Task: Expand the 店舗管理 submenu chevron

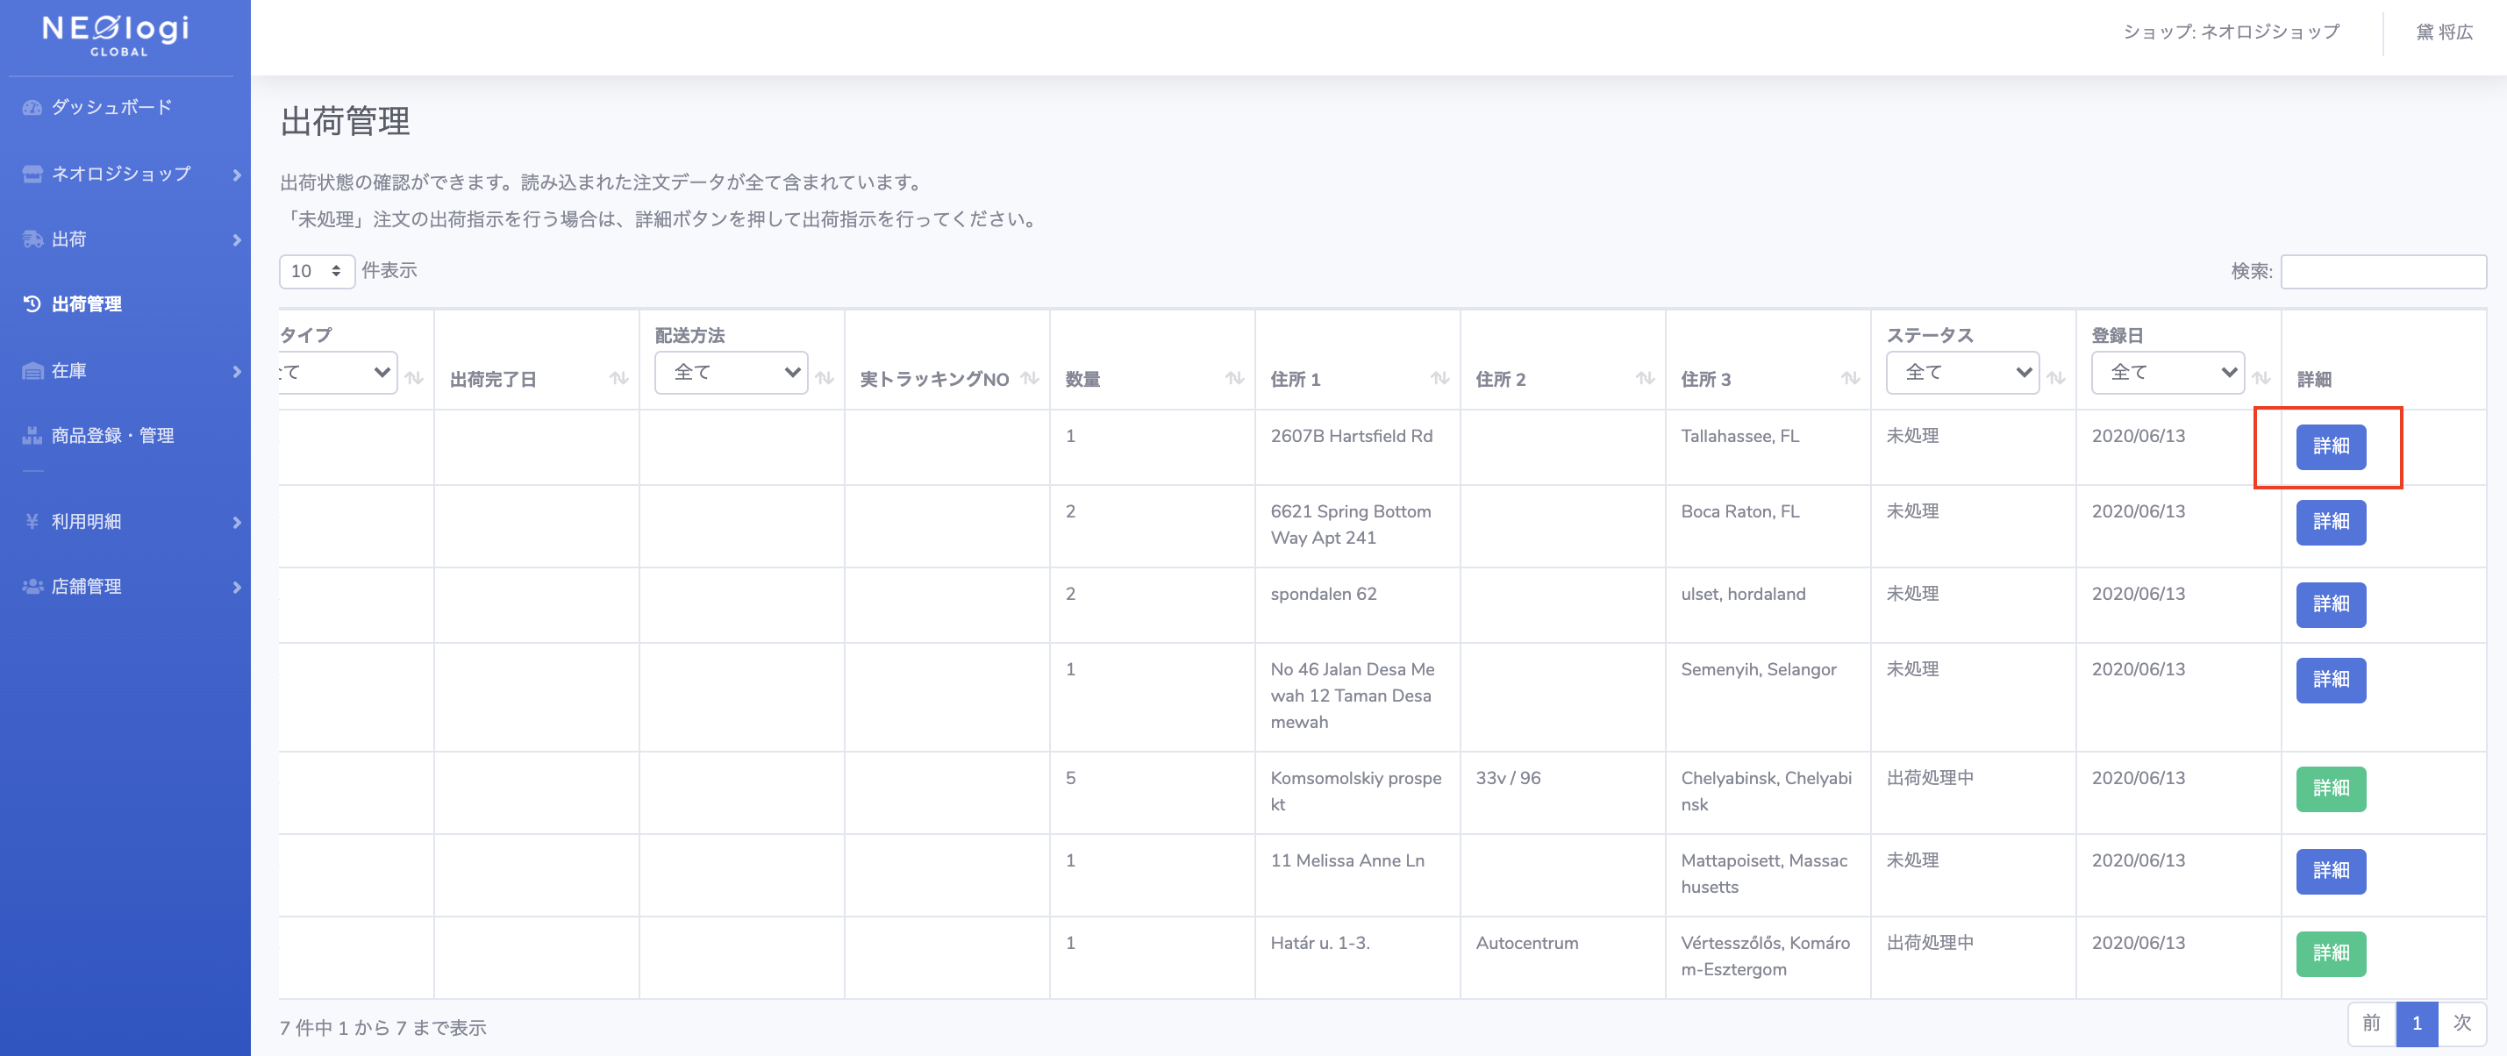Action: [x=237, y=587]
